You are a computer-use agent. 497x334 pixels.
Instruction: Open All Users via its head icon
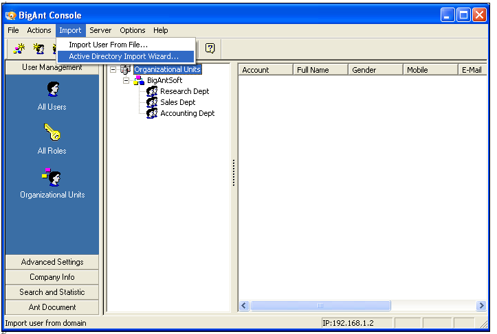tap(53, 89)
